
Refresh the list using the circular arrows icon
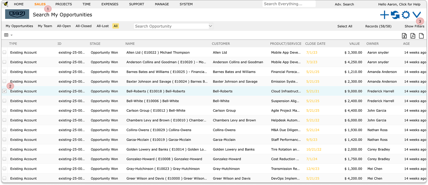point(395,15)
